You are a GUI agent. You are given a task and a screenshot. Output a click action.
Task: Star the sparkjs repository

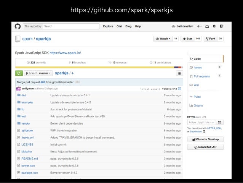pyautogui.click(x=187, y=39)
